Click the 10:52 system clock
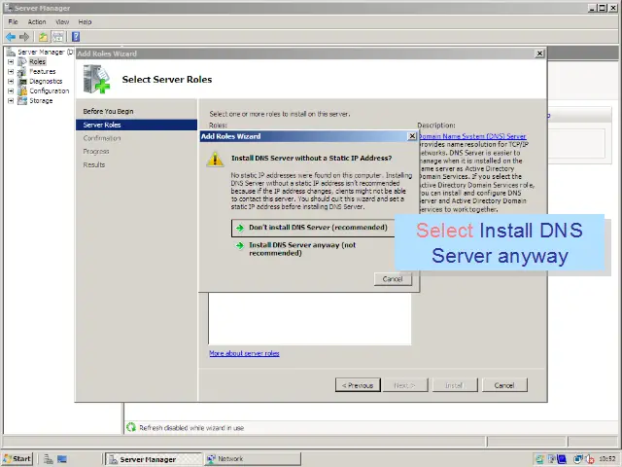Image resolution: width=622 pixels, height=467 pixels. [607, 459]
